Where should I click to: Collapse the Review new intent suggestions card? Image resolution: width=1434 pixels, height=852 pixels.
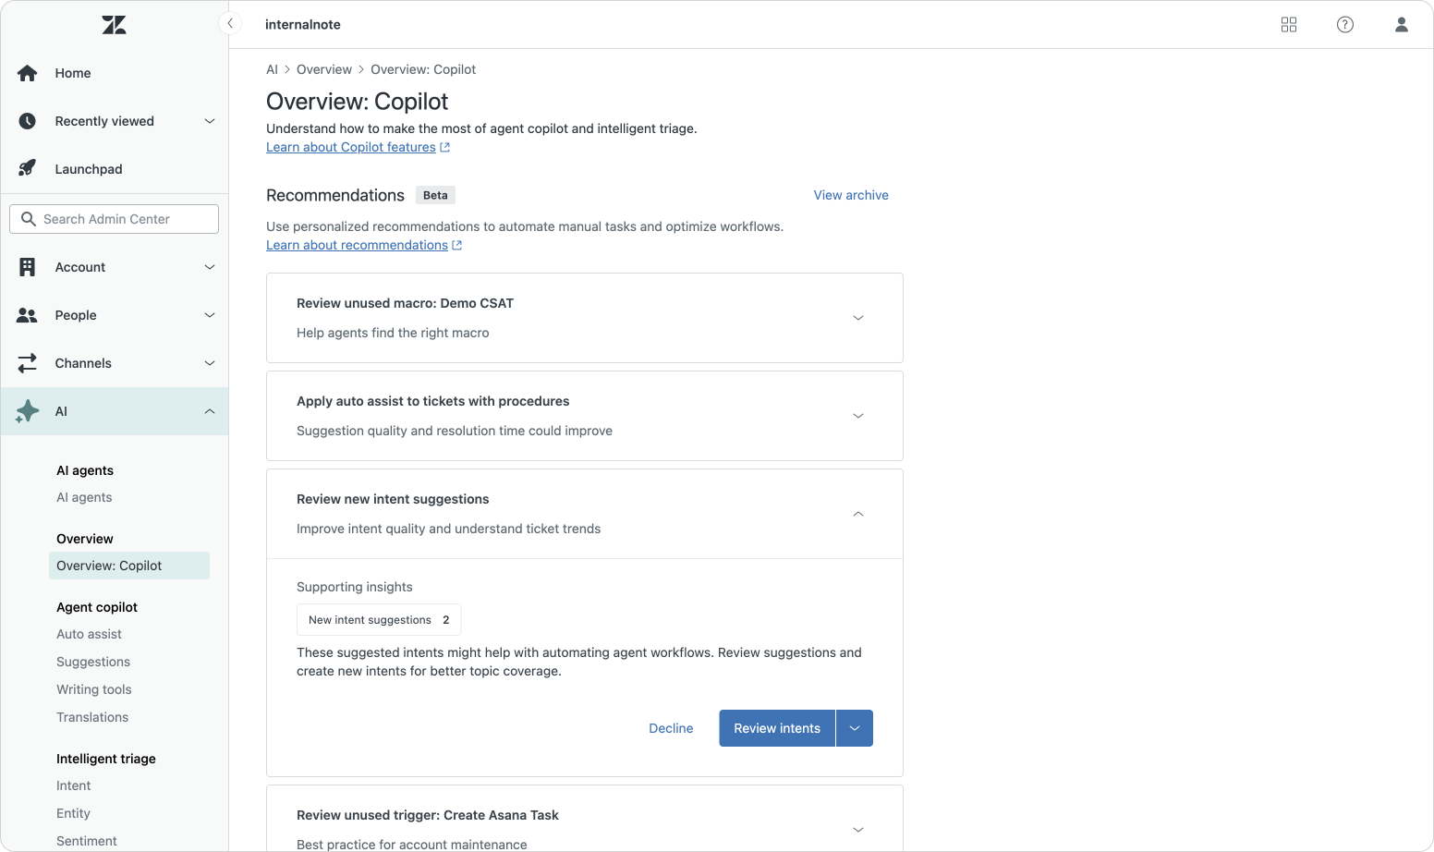click(858, 514)
